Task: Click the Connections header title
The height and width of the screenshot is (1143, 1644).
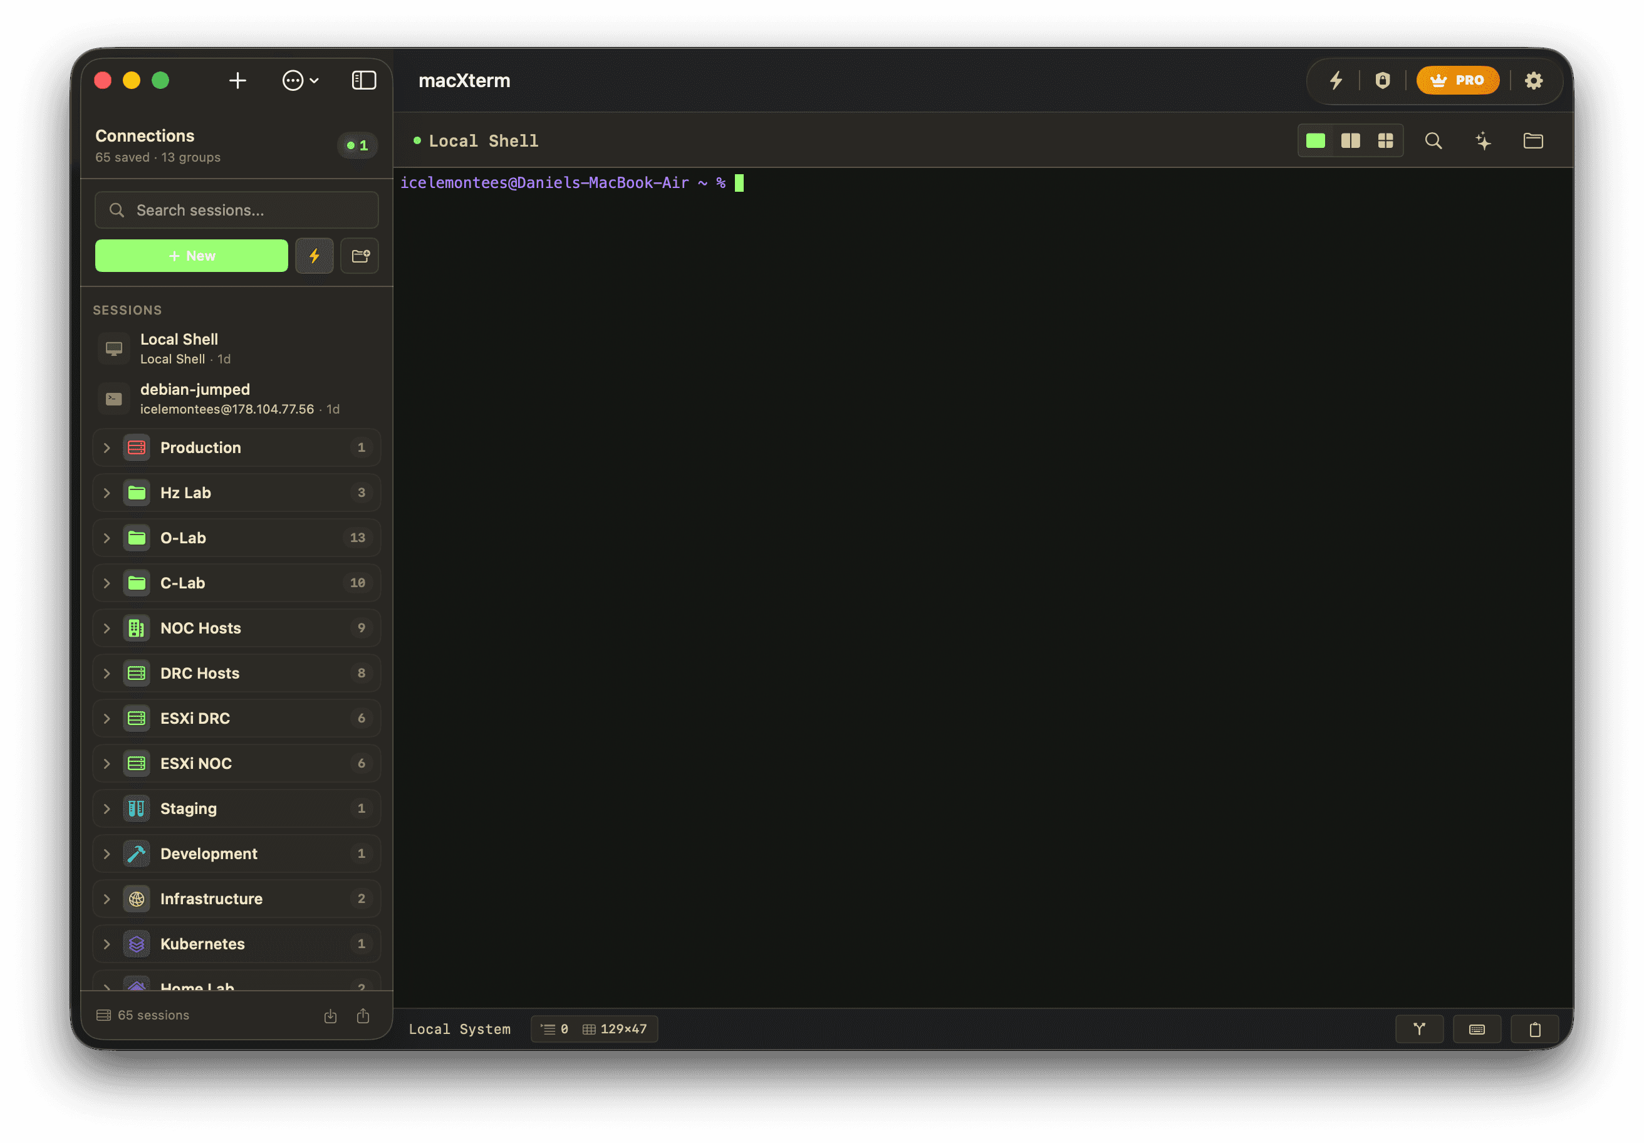Action: pyautogui.click(x=145, y=135)
